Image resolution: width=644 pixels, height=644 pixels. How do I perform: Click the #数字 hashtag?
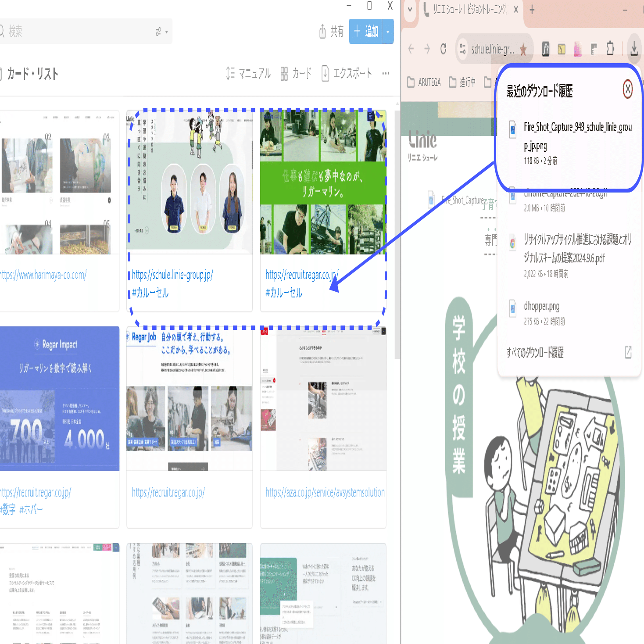point(8,510)
